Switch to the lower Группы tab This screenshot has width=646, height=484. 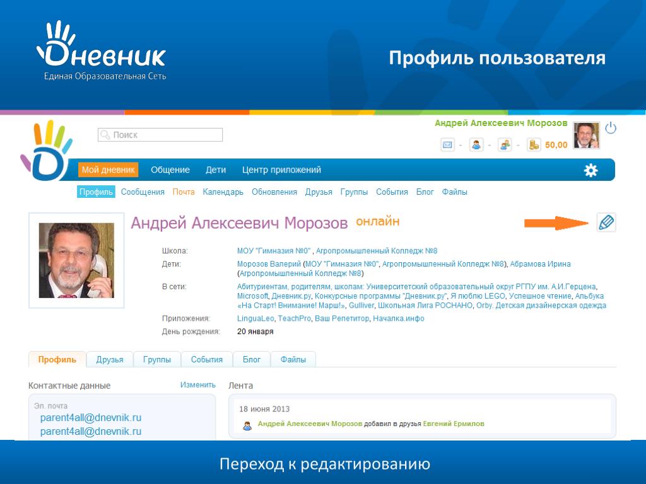157,359
